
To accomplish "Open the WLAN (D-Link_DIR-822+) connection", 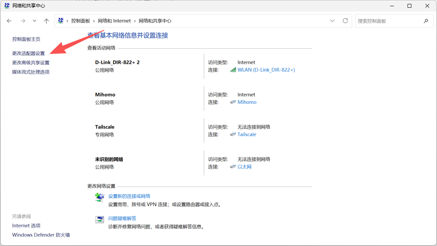I will [266, 70].
